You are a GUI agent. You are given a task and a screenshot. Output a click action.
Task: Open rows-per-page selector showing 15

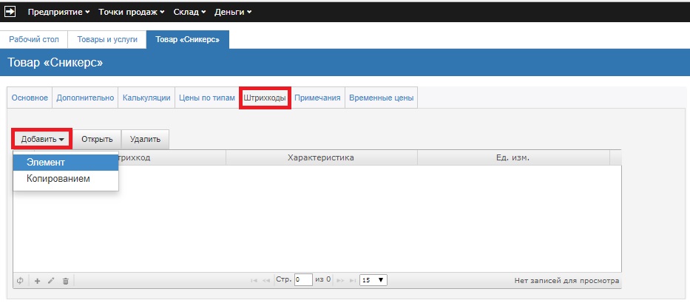(x=372, y=281)
